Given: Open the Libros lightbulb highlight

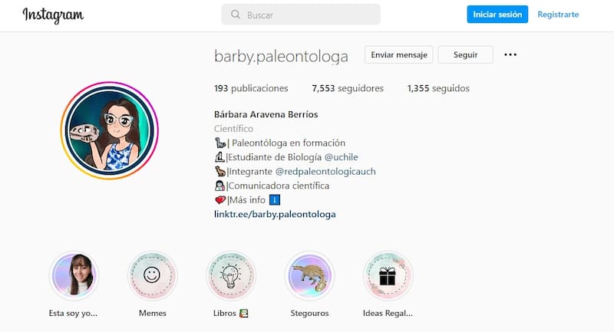Looking at the screenshot, I should tap(231, 276).
